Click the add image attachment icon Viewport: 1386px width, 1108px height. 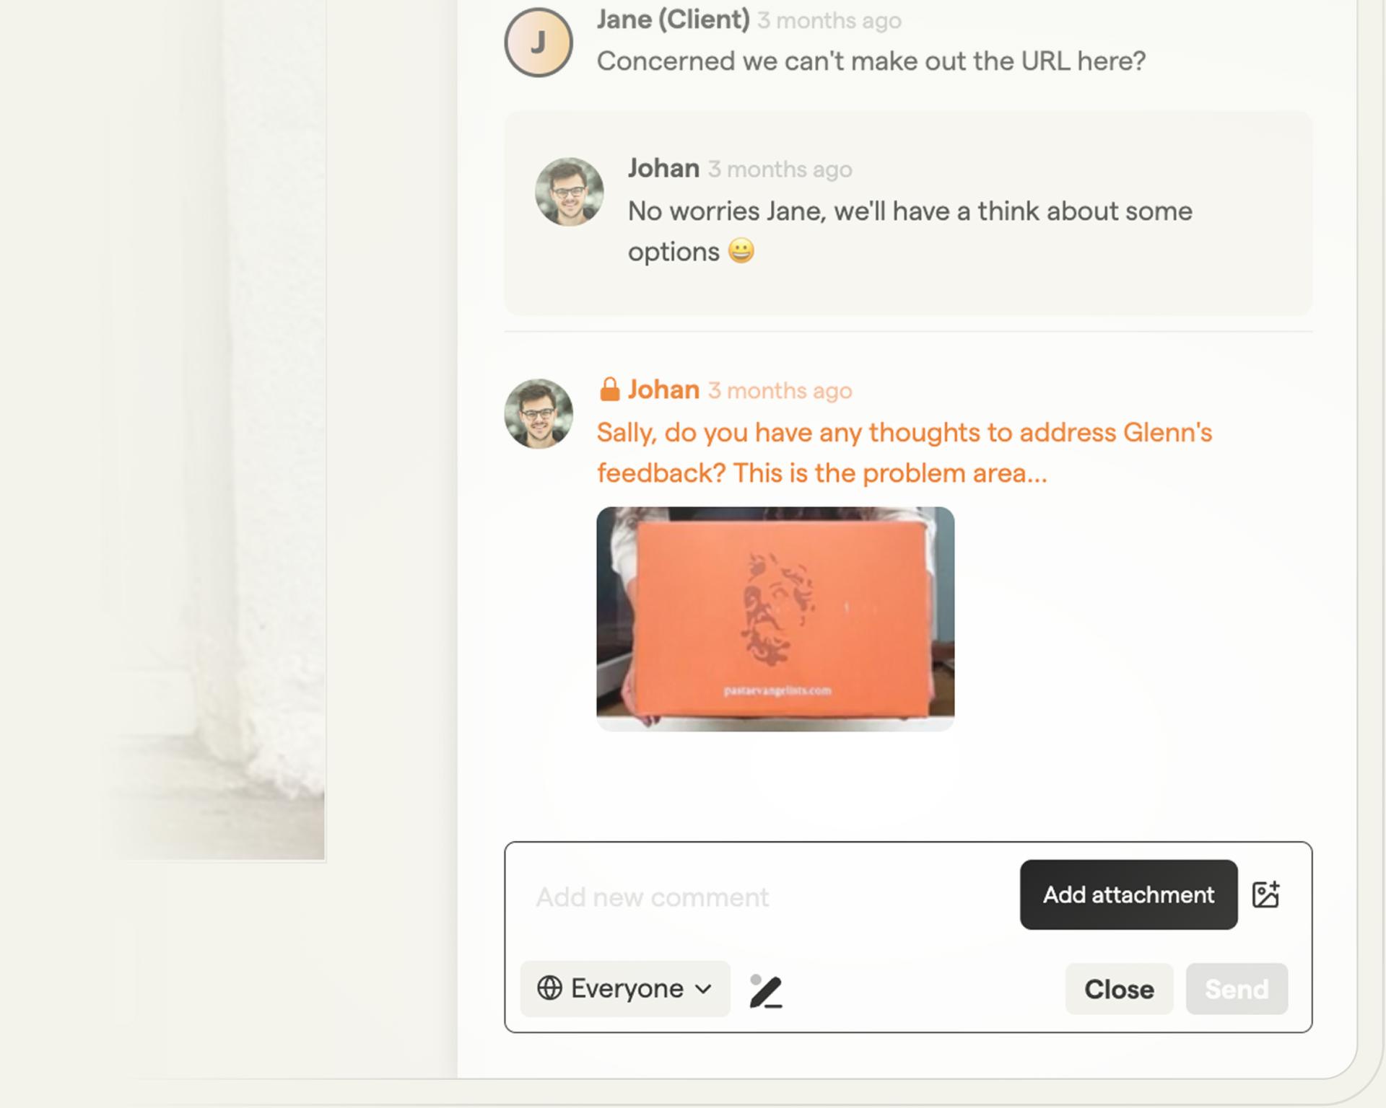click(1265, 894)
